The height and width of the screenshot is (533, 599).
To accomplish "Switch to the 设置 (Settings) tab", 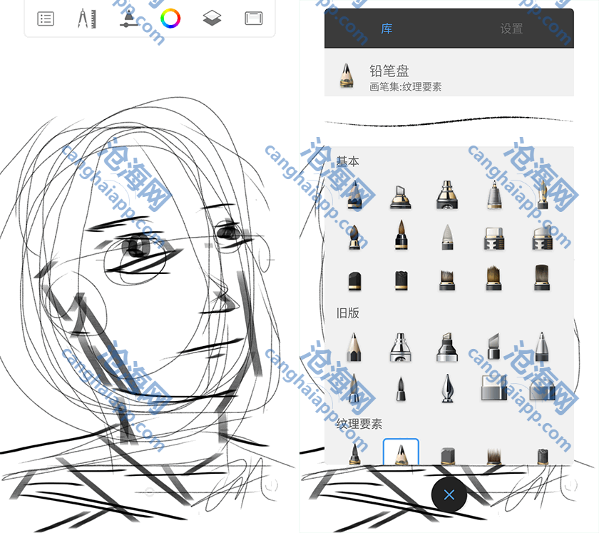I will coord(511,29).
